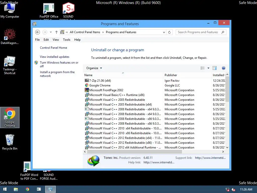Refresh the Programs and Features list
Viewport: 257px width, 193px height.
(169, 32)
